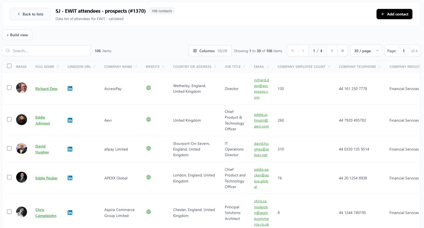Open the Columns 10/28 selector
Image resolution: width=424 pixels, height=228 pixels.
(210, 51)
